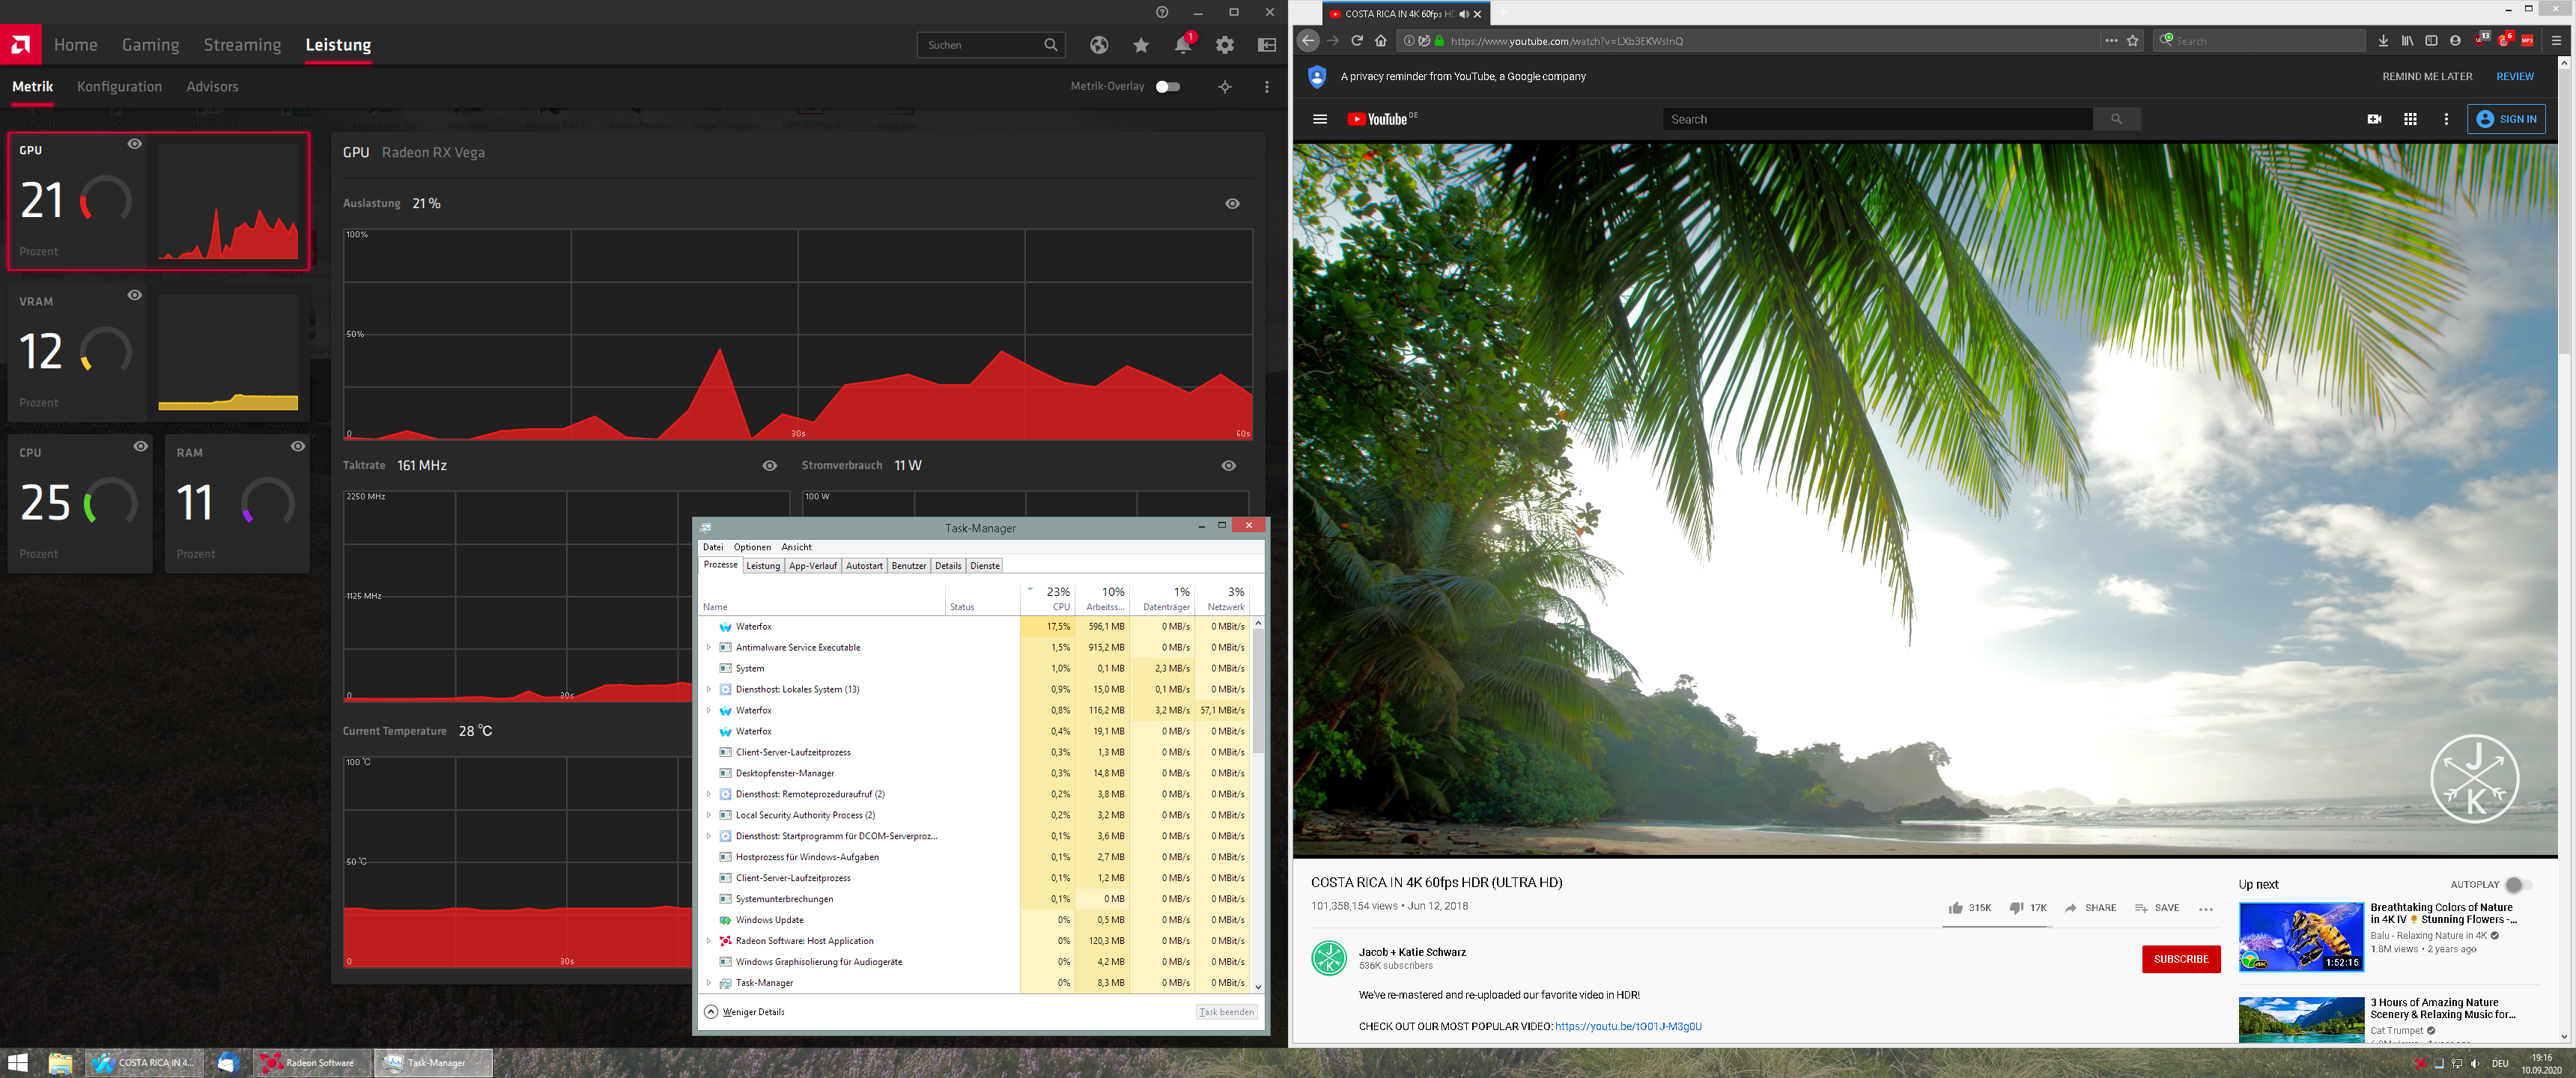Open YouTube hamburger guide menu
Viewport: 2576px width, 1078px height.
coord(1320,119)
